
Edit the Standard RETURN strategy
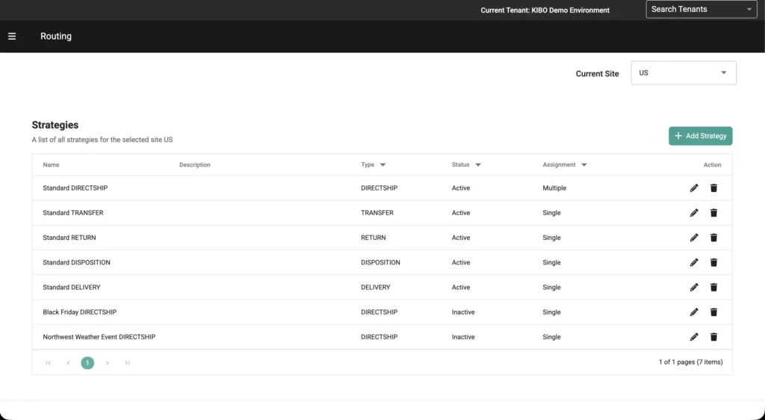tap(694, 238)
